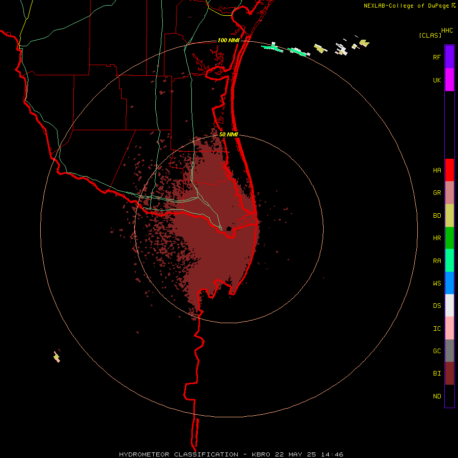Click the [CLAS] label
The width and height of the screenshot is (458, 458).
[430, 35]
